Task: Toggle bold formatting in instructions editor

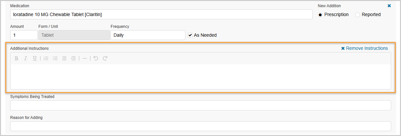Action: point(16,58)
